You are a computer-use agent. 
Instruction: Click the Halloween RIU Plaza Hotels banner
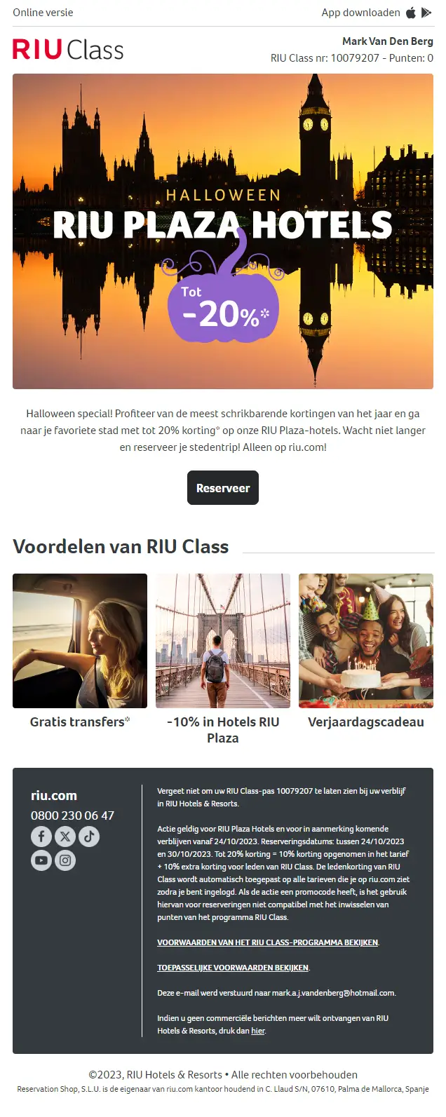pos(223,231)
